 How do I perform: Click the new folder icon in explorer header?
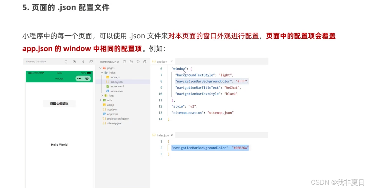(131, 62)
